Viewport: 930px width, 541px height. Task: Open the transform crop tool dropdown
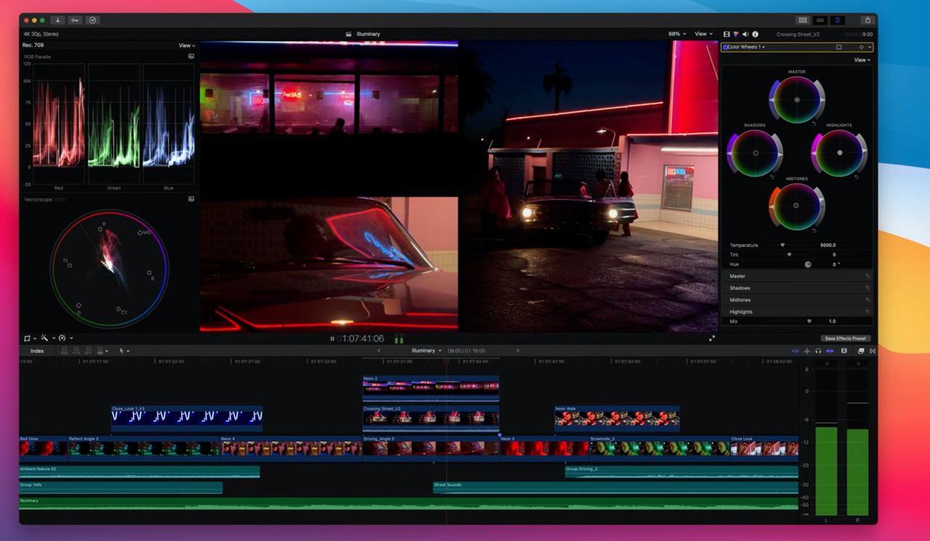[30, 338]
